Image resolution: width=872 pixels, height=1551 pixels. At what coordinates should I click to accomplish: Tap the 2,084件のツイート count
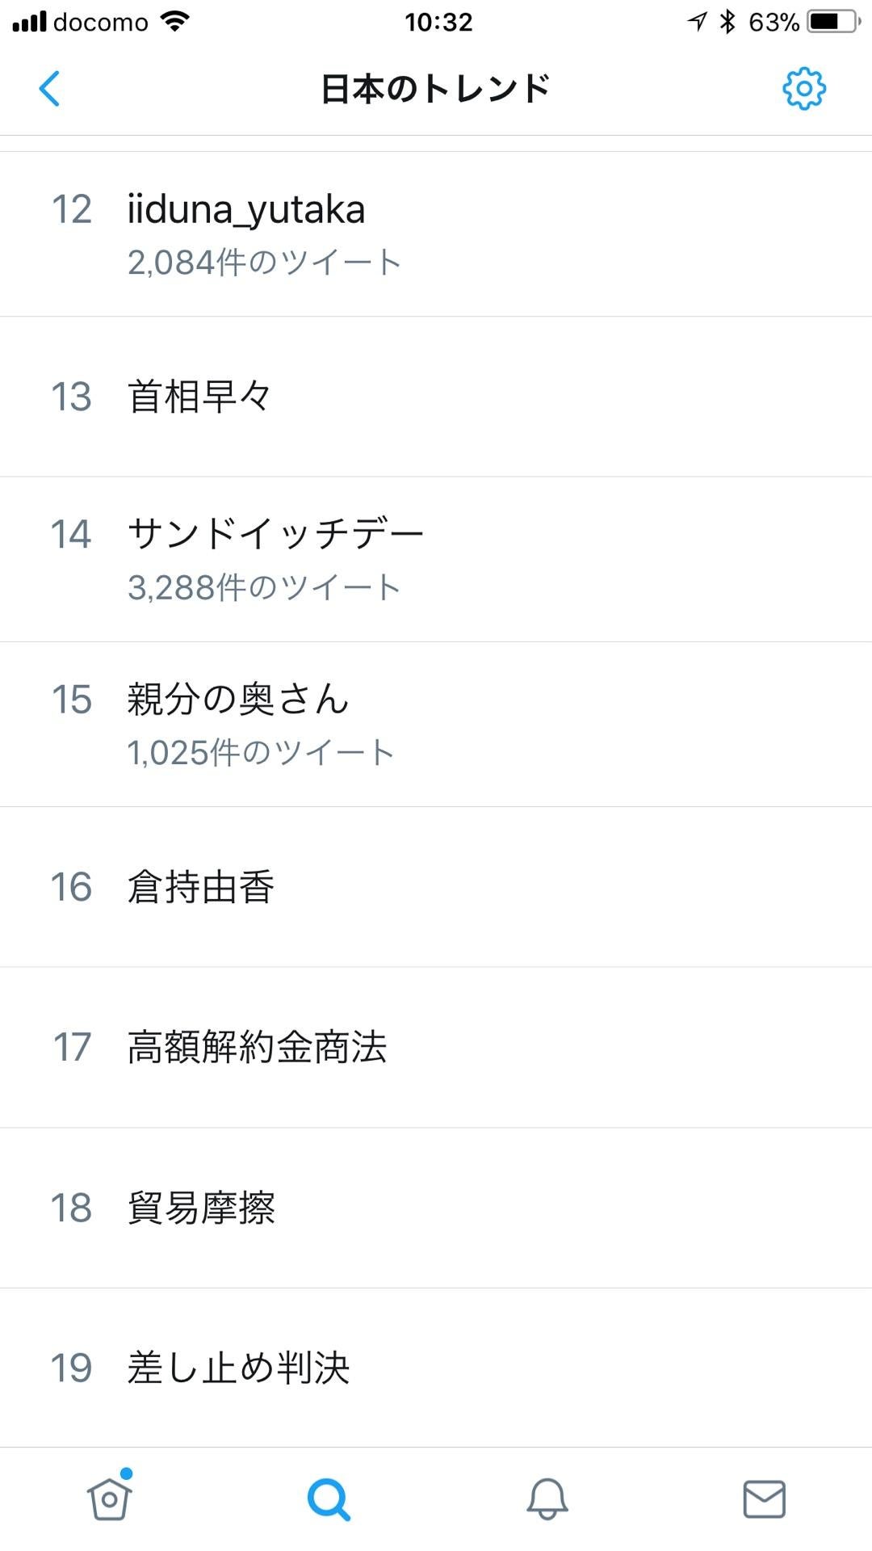tap(264, 263)
